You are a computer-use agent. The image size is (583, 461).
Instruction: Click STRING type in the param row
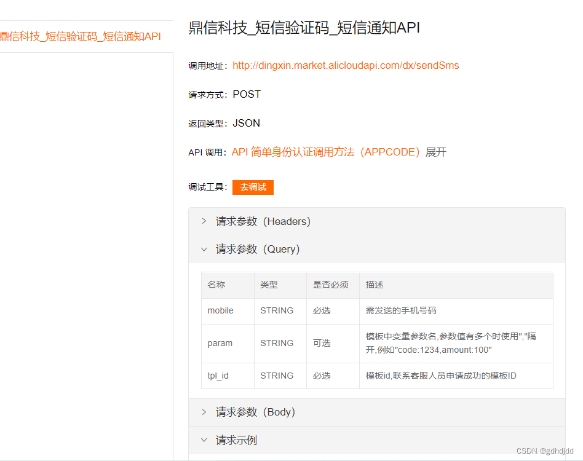click(277, 343)
